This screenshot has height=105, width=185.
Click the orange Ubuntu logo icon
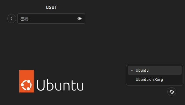click(26, 81)
